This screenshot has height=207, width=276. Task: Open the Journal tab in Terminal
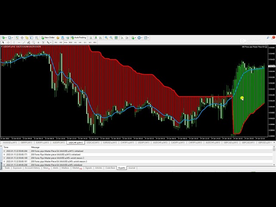132,168
